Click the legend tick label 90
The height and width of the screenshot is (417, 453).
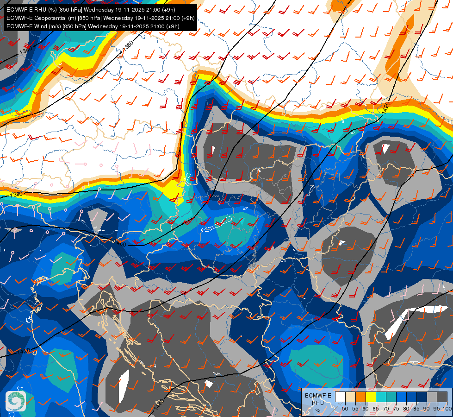coord(427,409)
